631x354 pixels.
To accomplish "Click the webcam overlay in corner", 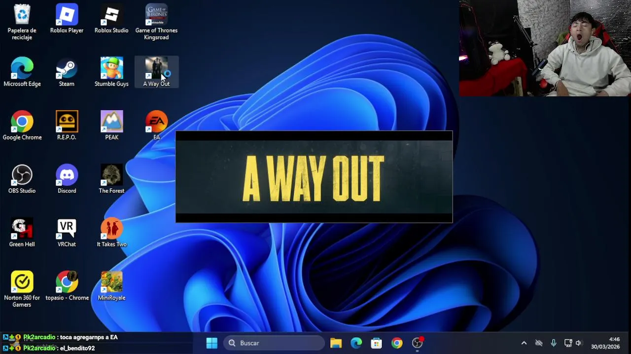I will (545, 48).
